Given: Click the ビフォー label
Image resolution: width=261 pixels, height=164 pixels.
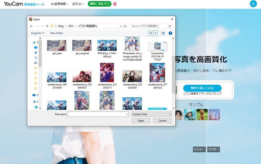Looking at the screenshot, I should pyautogui.click(x=199, y=149).
